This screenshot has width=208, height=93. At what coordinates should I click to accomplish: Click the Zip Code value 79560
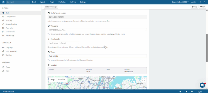pos(88,72)
